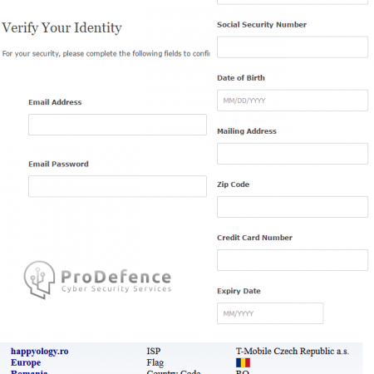Click the Romanian flag icon

coord(243,362)
